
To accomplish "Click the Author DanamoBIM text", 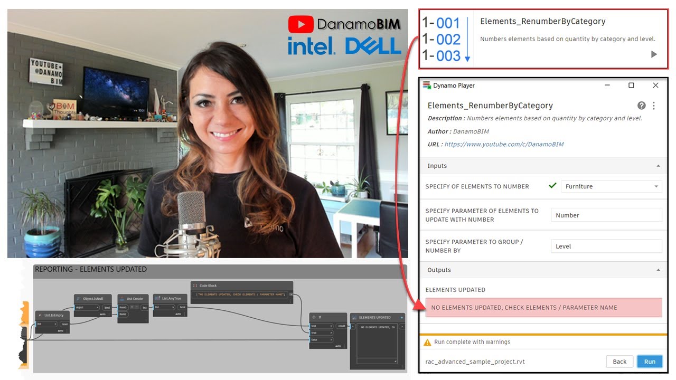I will tap(458, 131).
